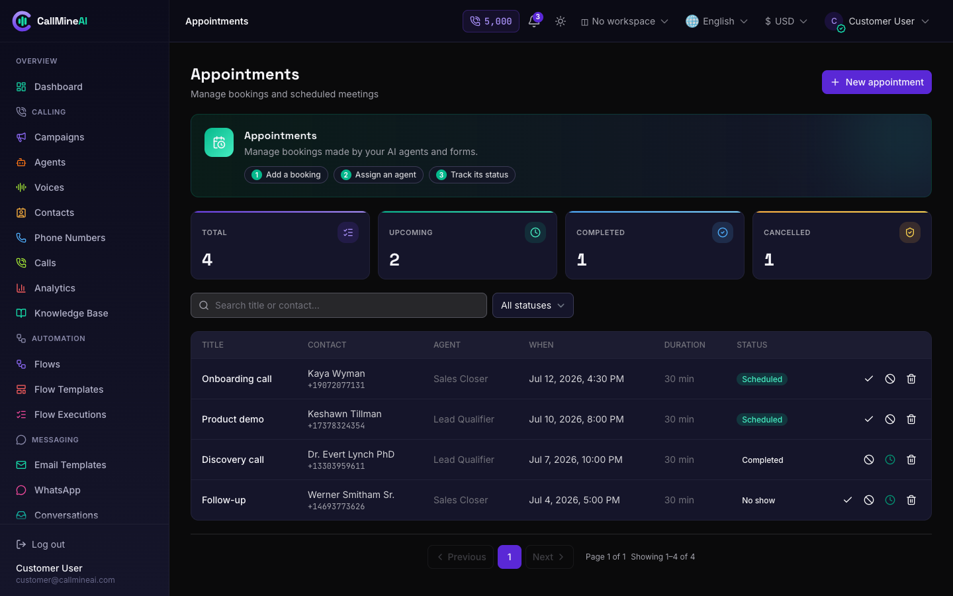Open the USD currency dropdown

(x=786, y=21)
